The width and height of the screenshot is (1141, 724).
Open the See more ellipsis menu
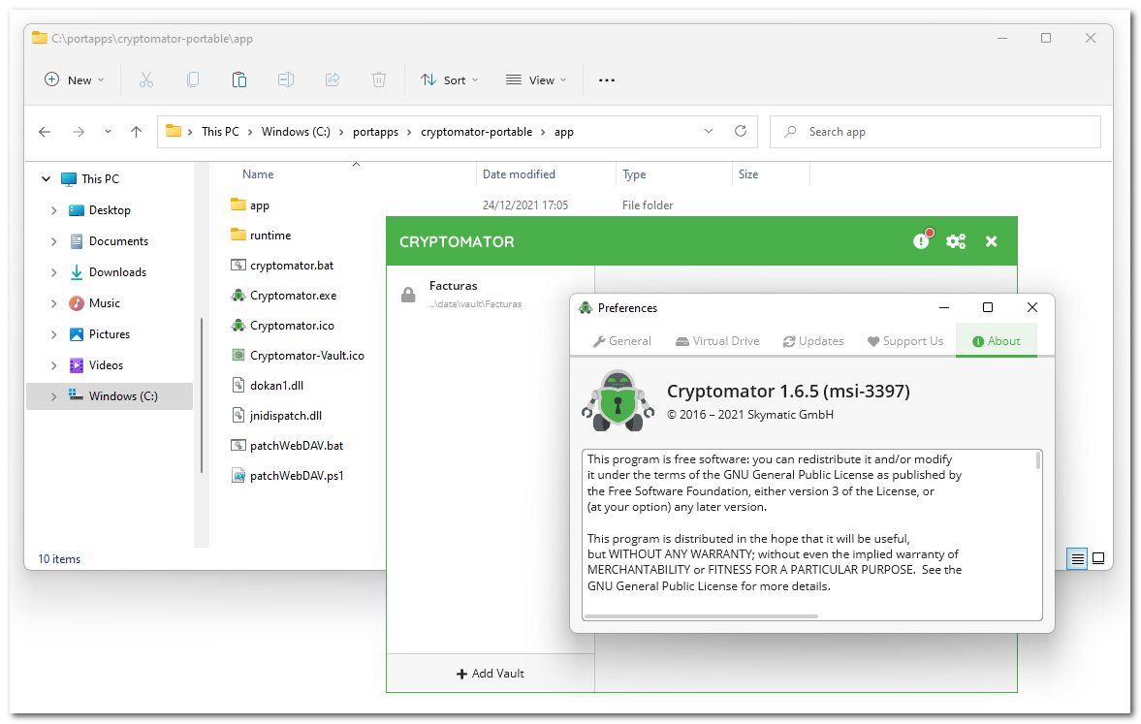[607, 80]
